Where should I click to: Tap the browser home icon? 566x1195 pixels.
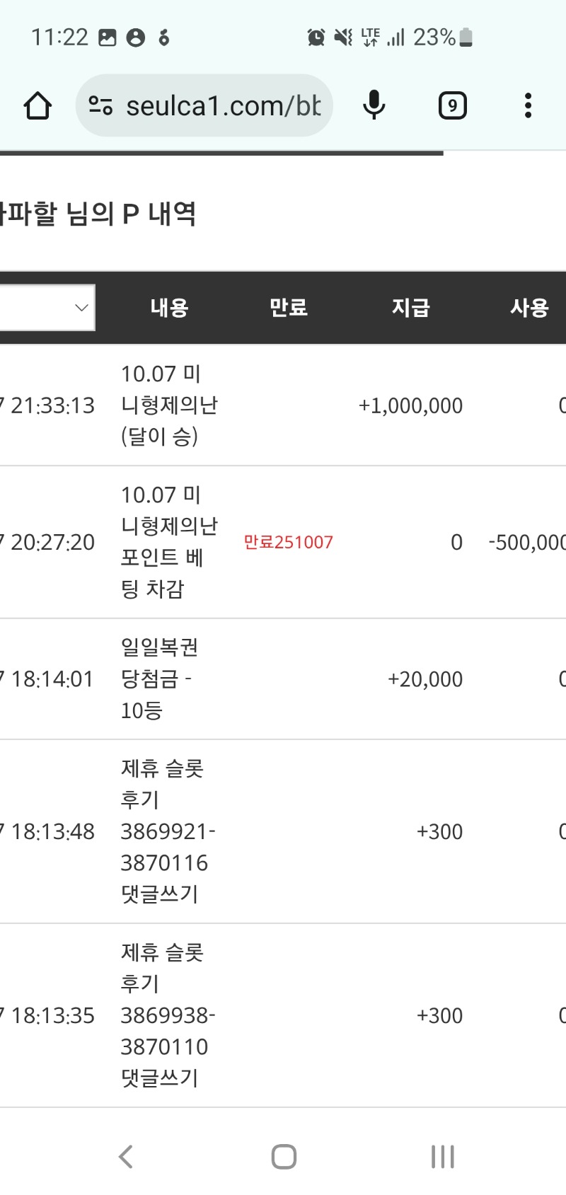pyautogui.click(x=37, y=106)
